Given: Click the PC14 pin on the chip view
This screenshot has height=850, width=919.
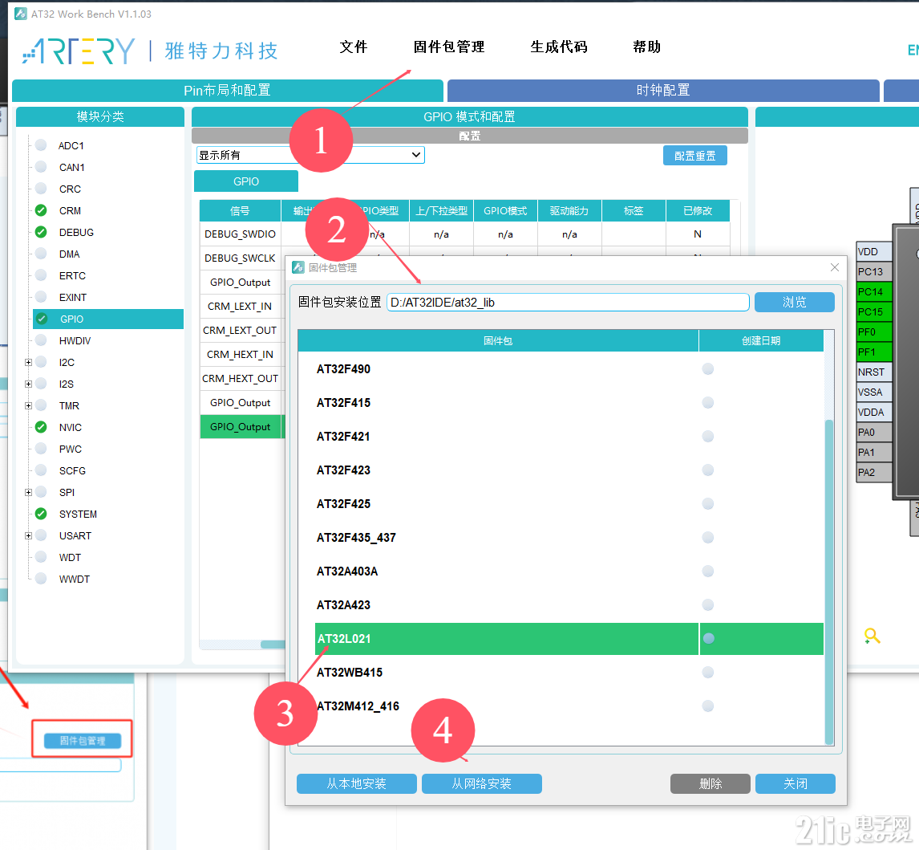Looking at the screenshot, I should tap(874, 291).
